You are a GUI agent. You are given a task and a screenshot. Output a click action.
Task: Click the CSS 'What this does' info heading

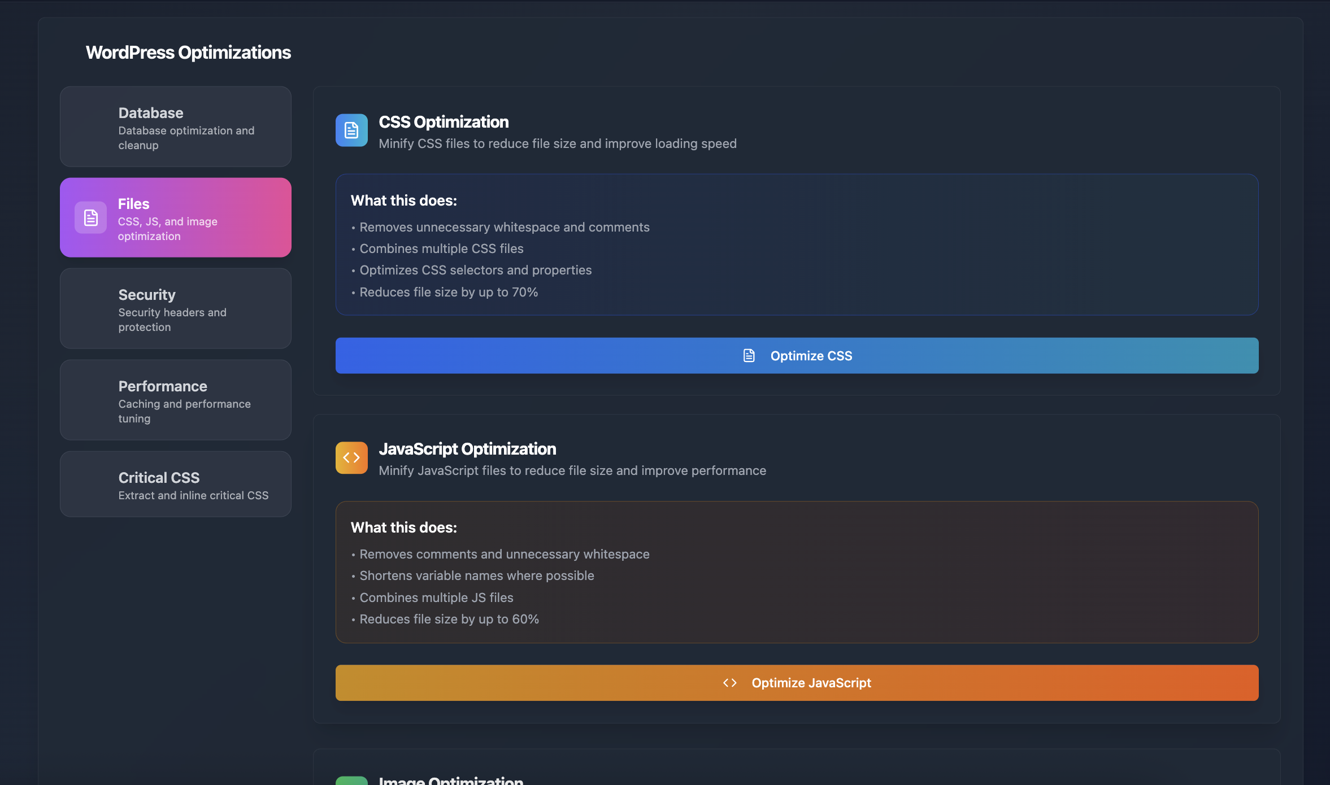[403, 200]
